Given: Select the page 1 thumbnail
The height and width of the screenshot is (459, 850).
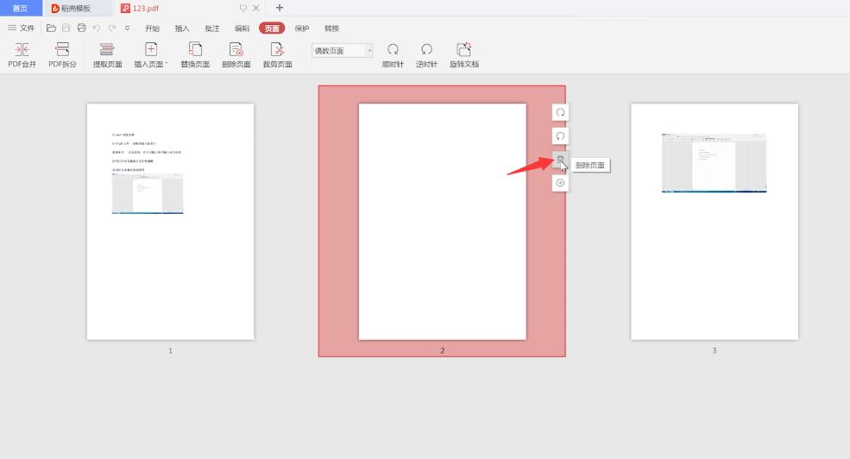Looking at the screenshot, I should [170, 222].
